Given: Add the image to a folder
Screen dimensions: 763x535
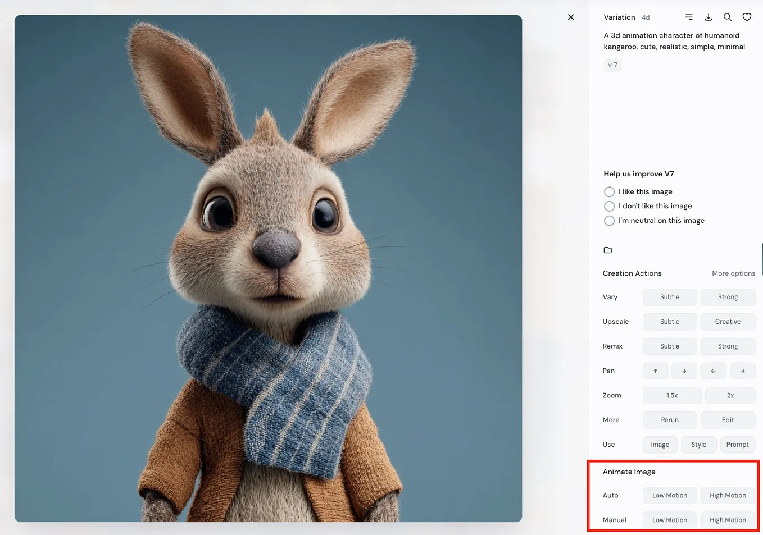Looking at the screenshot, I should pyautogui.click(x=607, y=250).
